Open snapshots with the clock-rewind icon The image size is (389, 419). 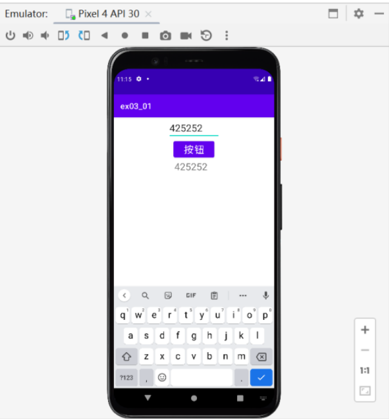click(x=206, y=35)
